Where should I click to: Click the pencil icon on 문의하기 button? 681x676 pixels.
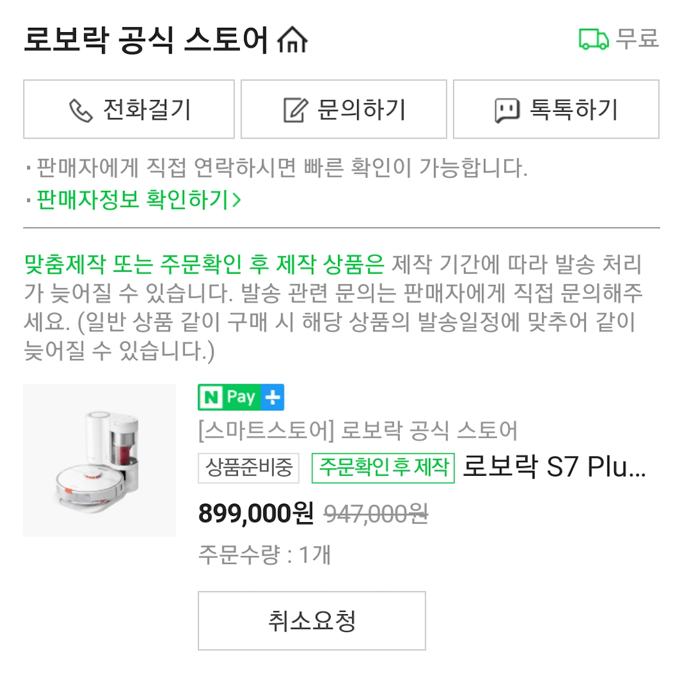292,109
